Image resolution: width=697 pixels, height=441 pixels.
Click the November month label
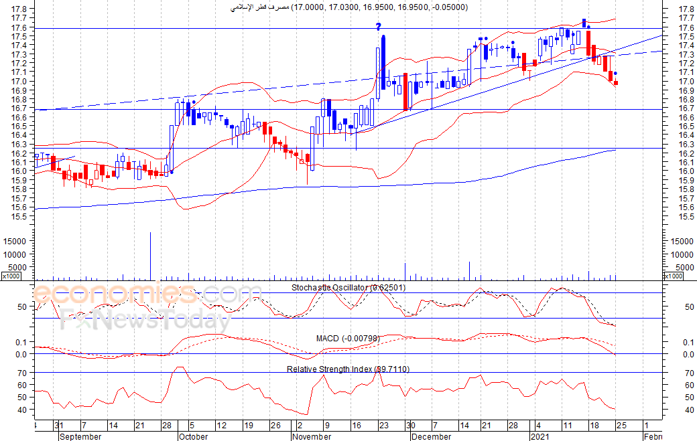pyautogui.click(x=312, y=436)
